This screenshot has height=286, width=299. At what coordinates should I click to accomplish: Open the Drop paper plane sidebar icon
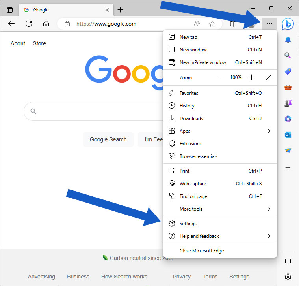(x=288, y=151)
